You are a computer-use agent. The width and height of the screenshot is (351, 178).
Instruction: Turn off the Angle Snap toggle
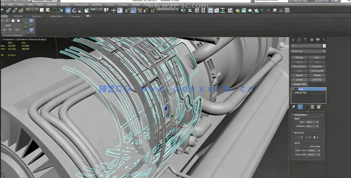click(x=133, y=10)
